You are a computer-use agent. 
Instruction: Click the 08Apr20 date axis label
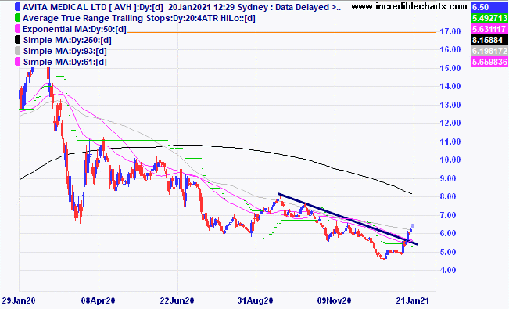pos(98,300)
